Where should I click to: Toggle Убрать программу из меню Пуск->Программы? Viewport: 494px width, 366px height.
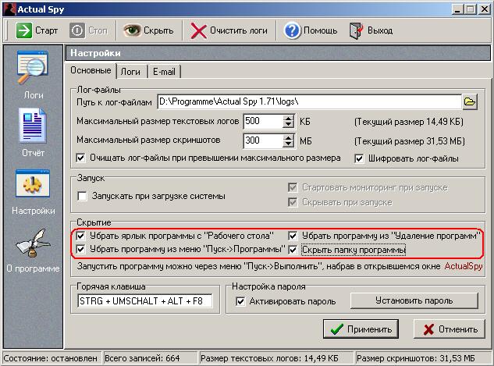point(80,249)
